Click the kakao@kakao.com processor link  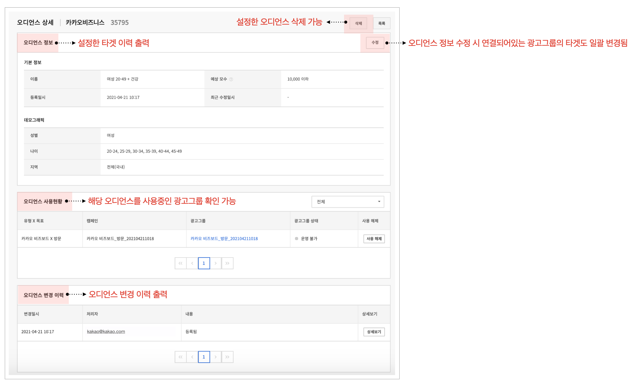pyautogui.click(x=106, y=332)
